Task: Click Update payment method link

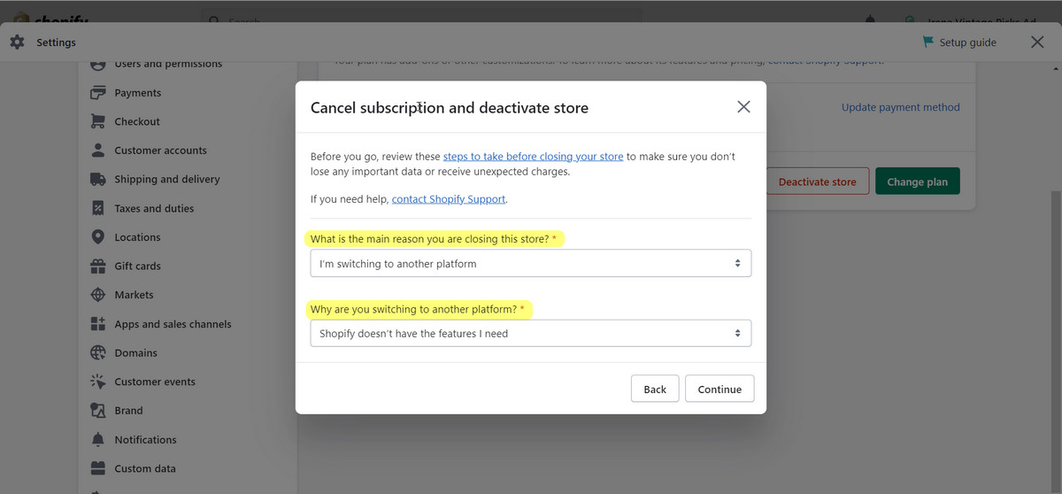Action: click(900, 107)
